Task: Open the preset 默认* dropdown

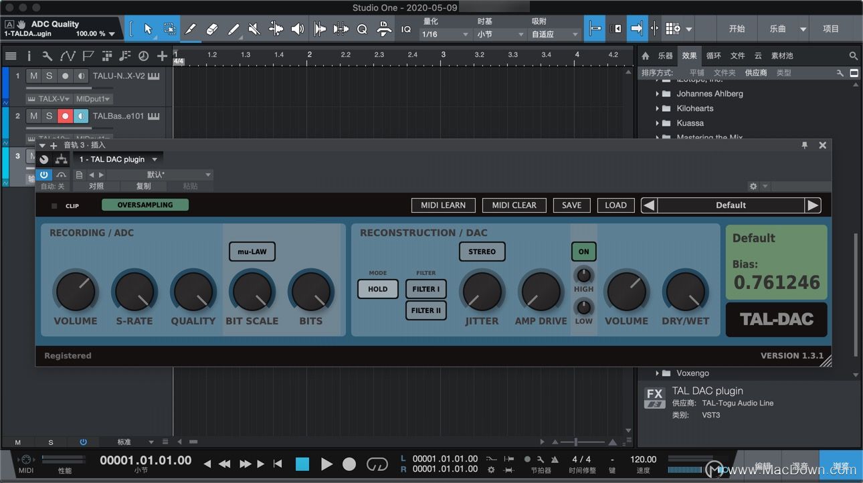Action: (160, 175)
